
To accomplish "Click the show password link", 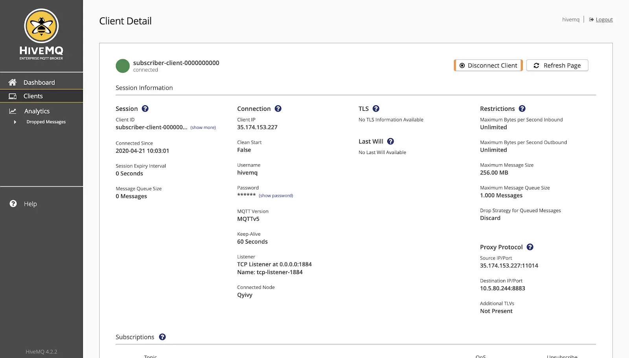I will [276, 196].
